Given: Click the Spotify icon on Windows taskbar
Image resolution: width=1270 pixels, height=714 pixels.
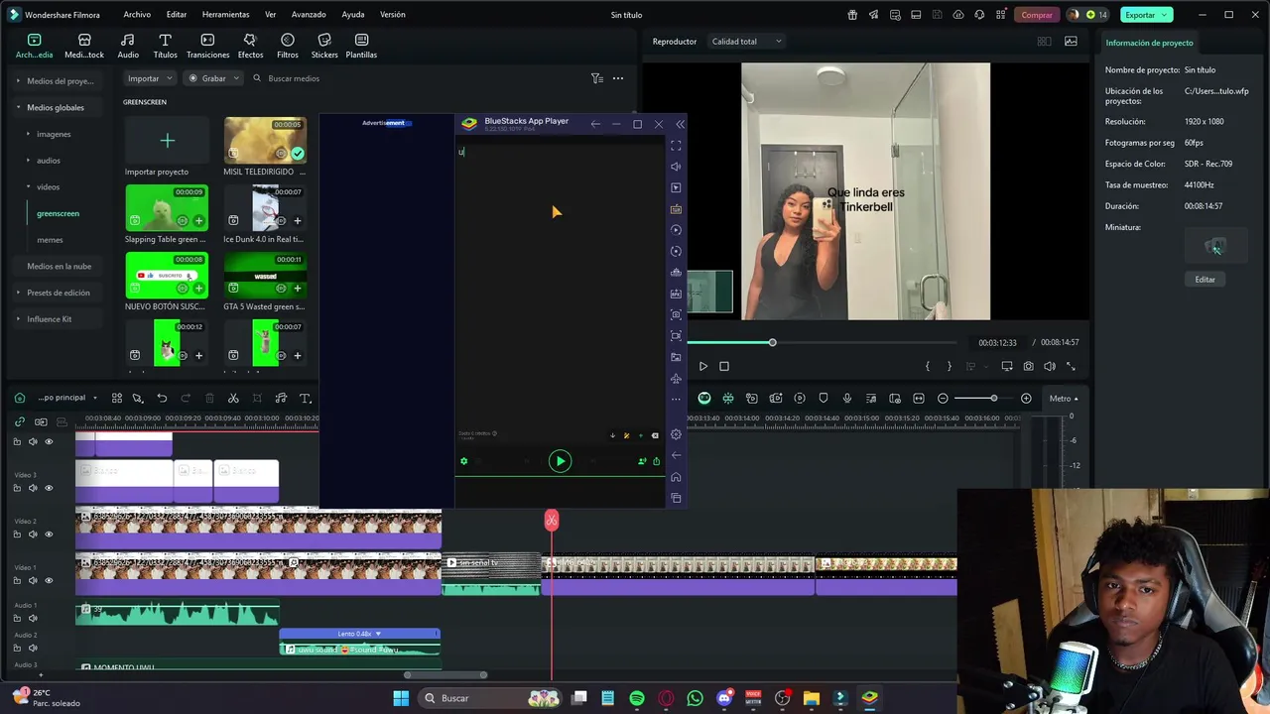Looking at the screenshot, I should [x=637, y=698].
